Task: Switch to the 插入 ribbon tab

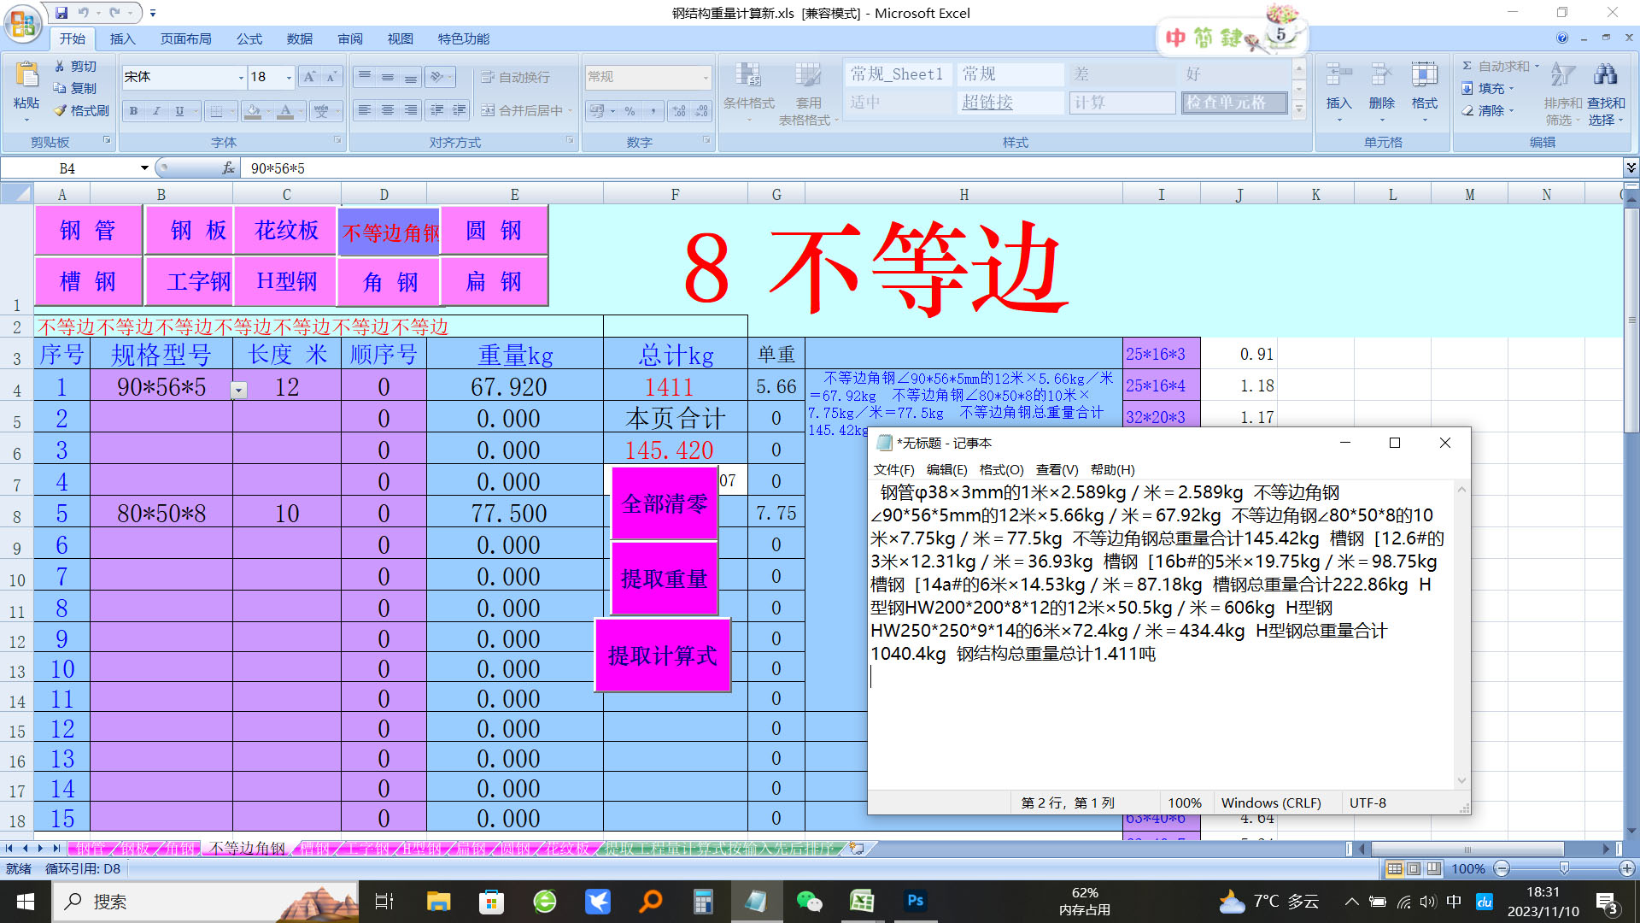Action: click(x=122, y=38)
